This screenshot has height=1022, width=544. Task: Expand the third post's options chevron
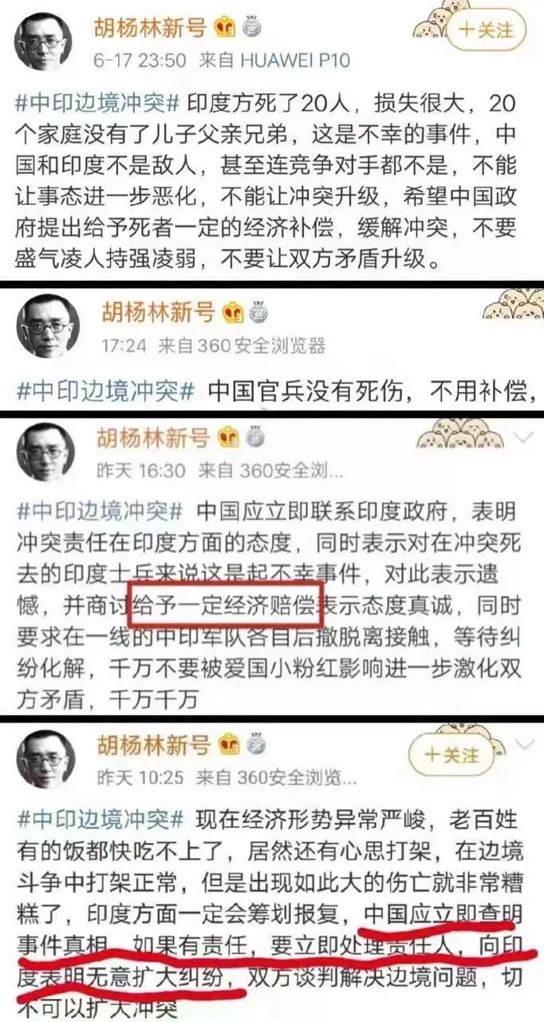tap(525, 436)
